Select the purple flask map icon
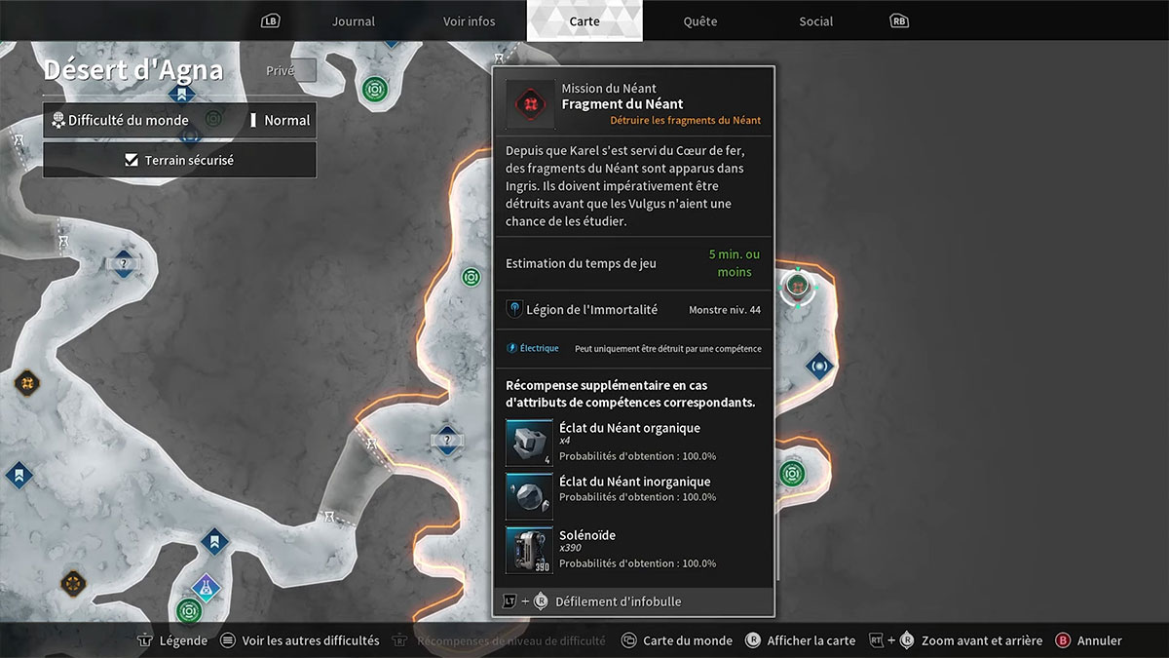1169x658 pixels. (206, 587)
